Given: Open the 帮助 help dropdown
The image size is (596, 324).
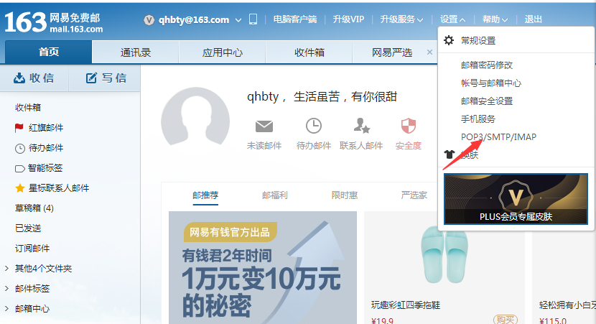Looking at the screenshot, I should [495, 19].
